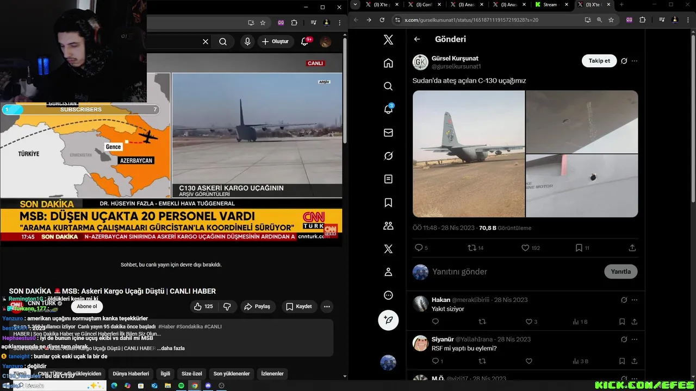This screenshot has height=391, width=696.
Task: Open the Gürsel Kurşunat profile name link
Action: [x=455, y=58]
